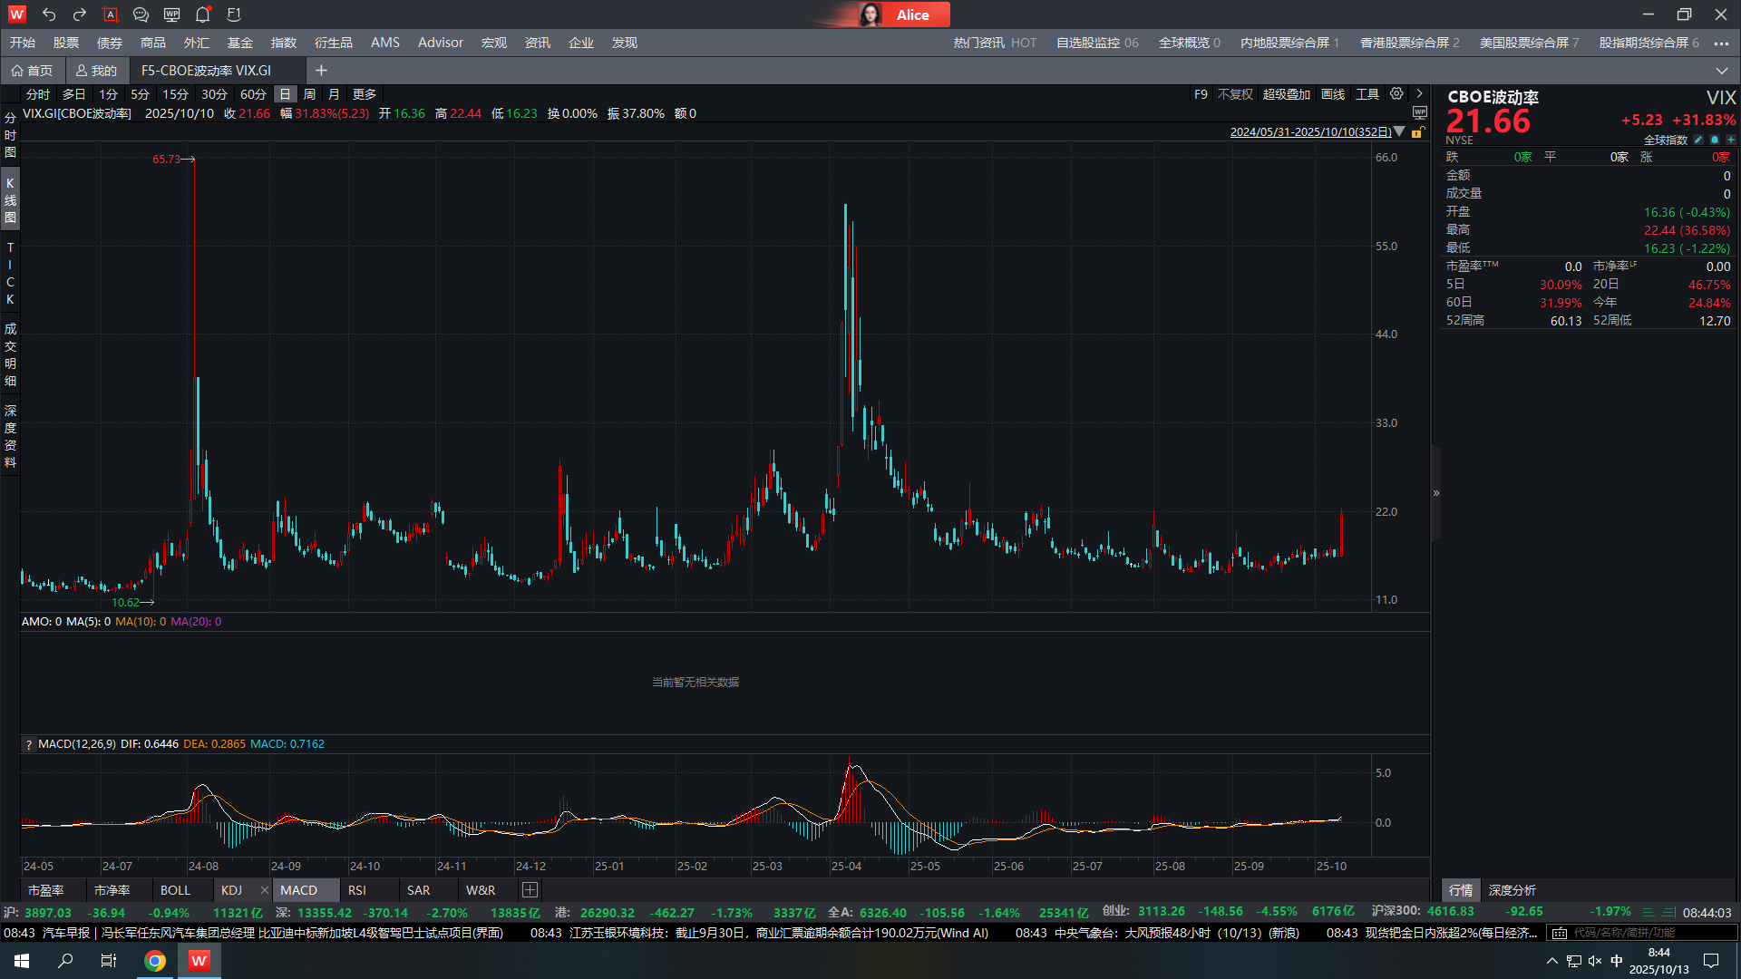Switch chart to 周 weekly period
1741x979 pixels.
pos(309,94)
